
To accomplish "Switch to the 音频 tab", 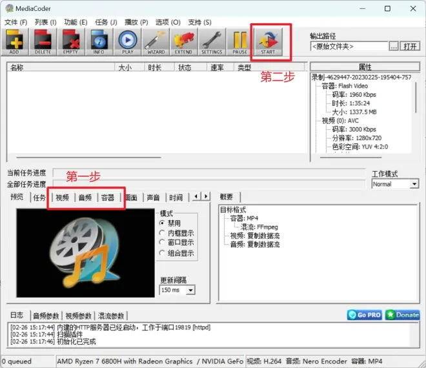I will 85,198.
